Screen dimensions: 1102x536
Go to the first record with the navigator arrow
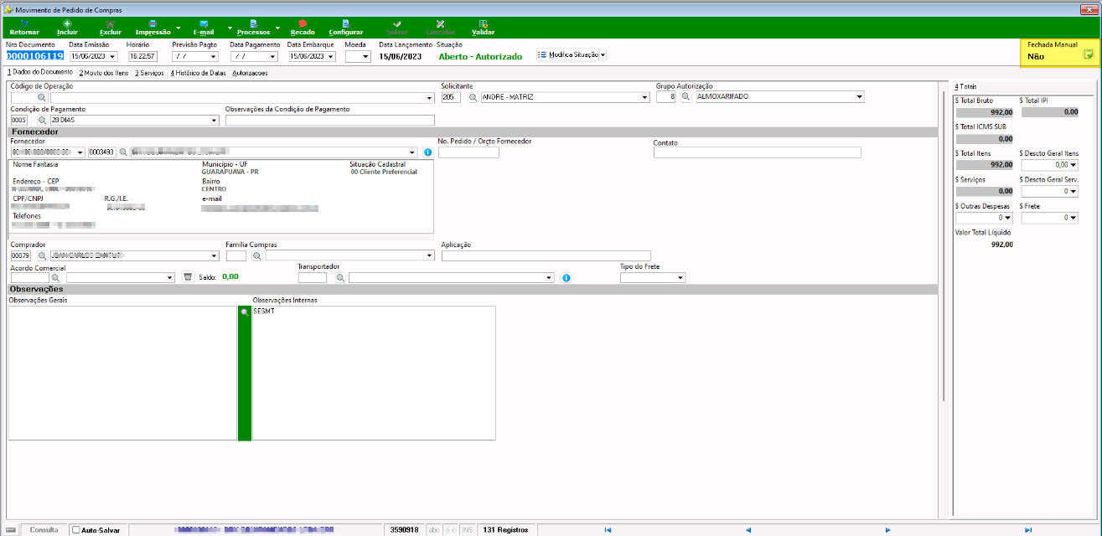click(608, 530)
